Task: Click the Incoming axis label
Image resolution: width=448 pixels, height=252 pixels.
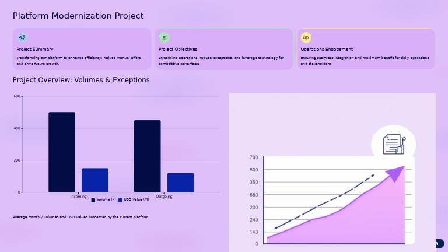Action: 78,196
